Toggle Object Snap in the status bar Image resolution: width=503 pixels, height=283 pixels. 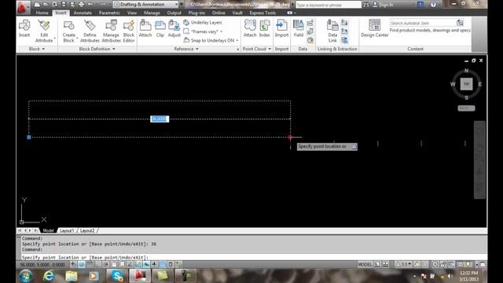click(x=114, y=264)
